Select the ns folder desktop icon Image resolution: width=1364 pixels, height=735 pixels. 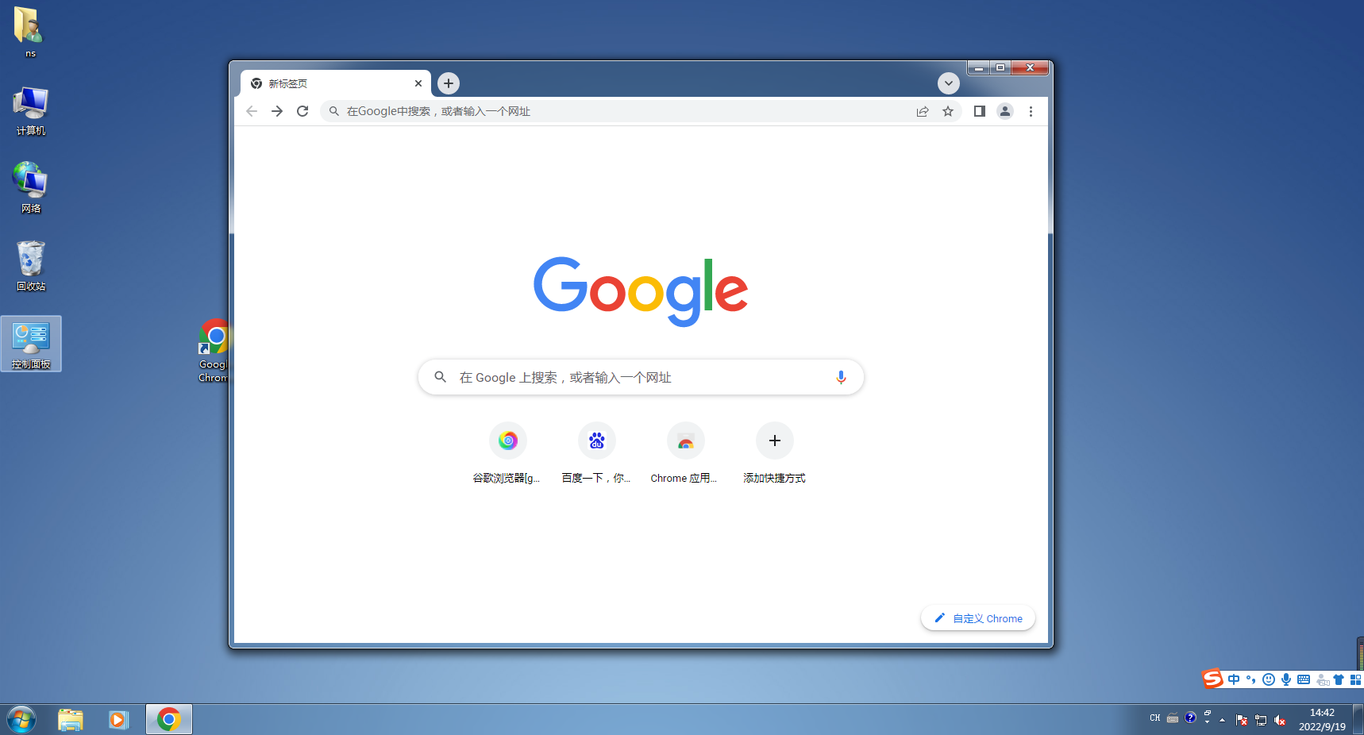pos(30,33)
